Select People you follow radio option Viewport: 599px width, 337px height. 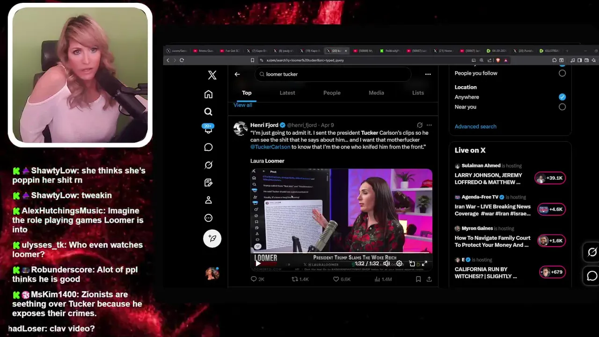click(x=562, y=73)
